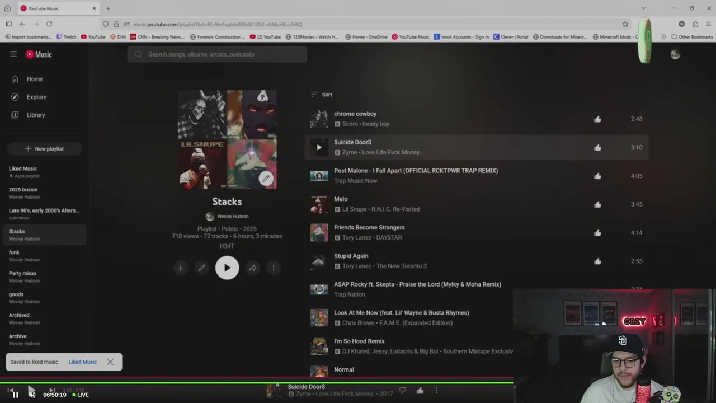This screenshot has width=716, height=403.
Task: Open the Liked Music auto playlist
Action: tap(45, 172)
